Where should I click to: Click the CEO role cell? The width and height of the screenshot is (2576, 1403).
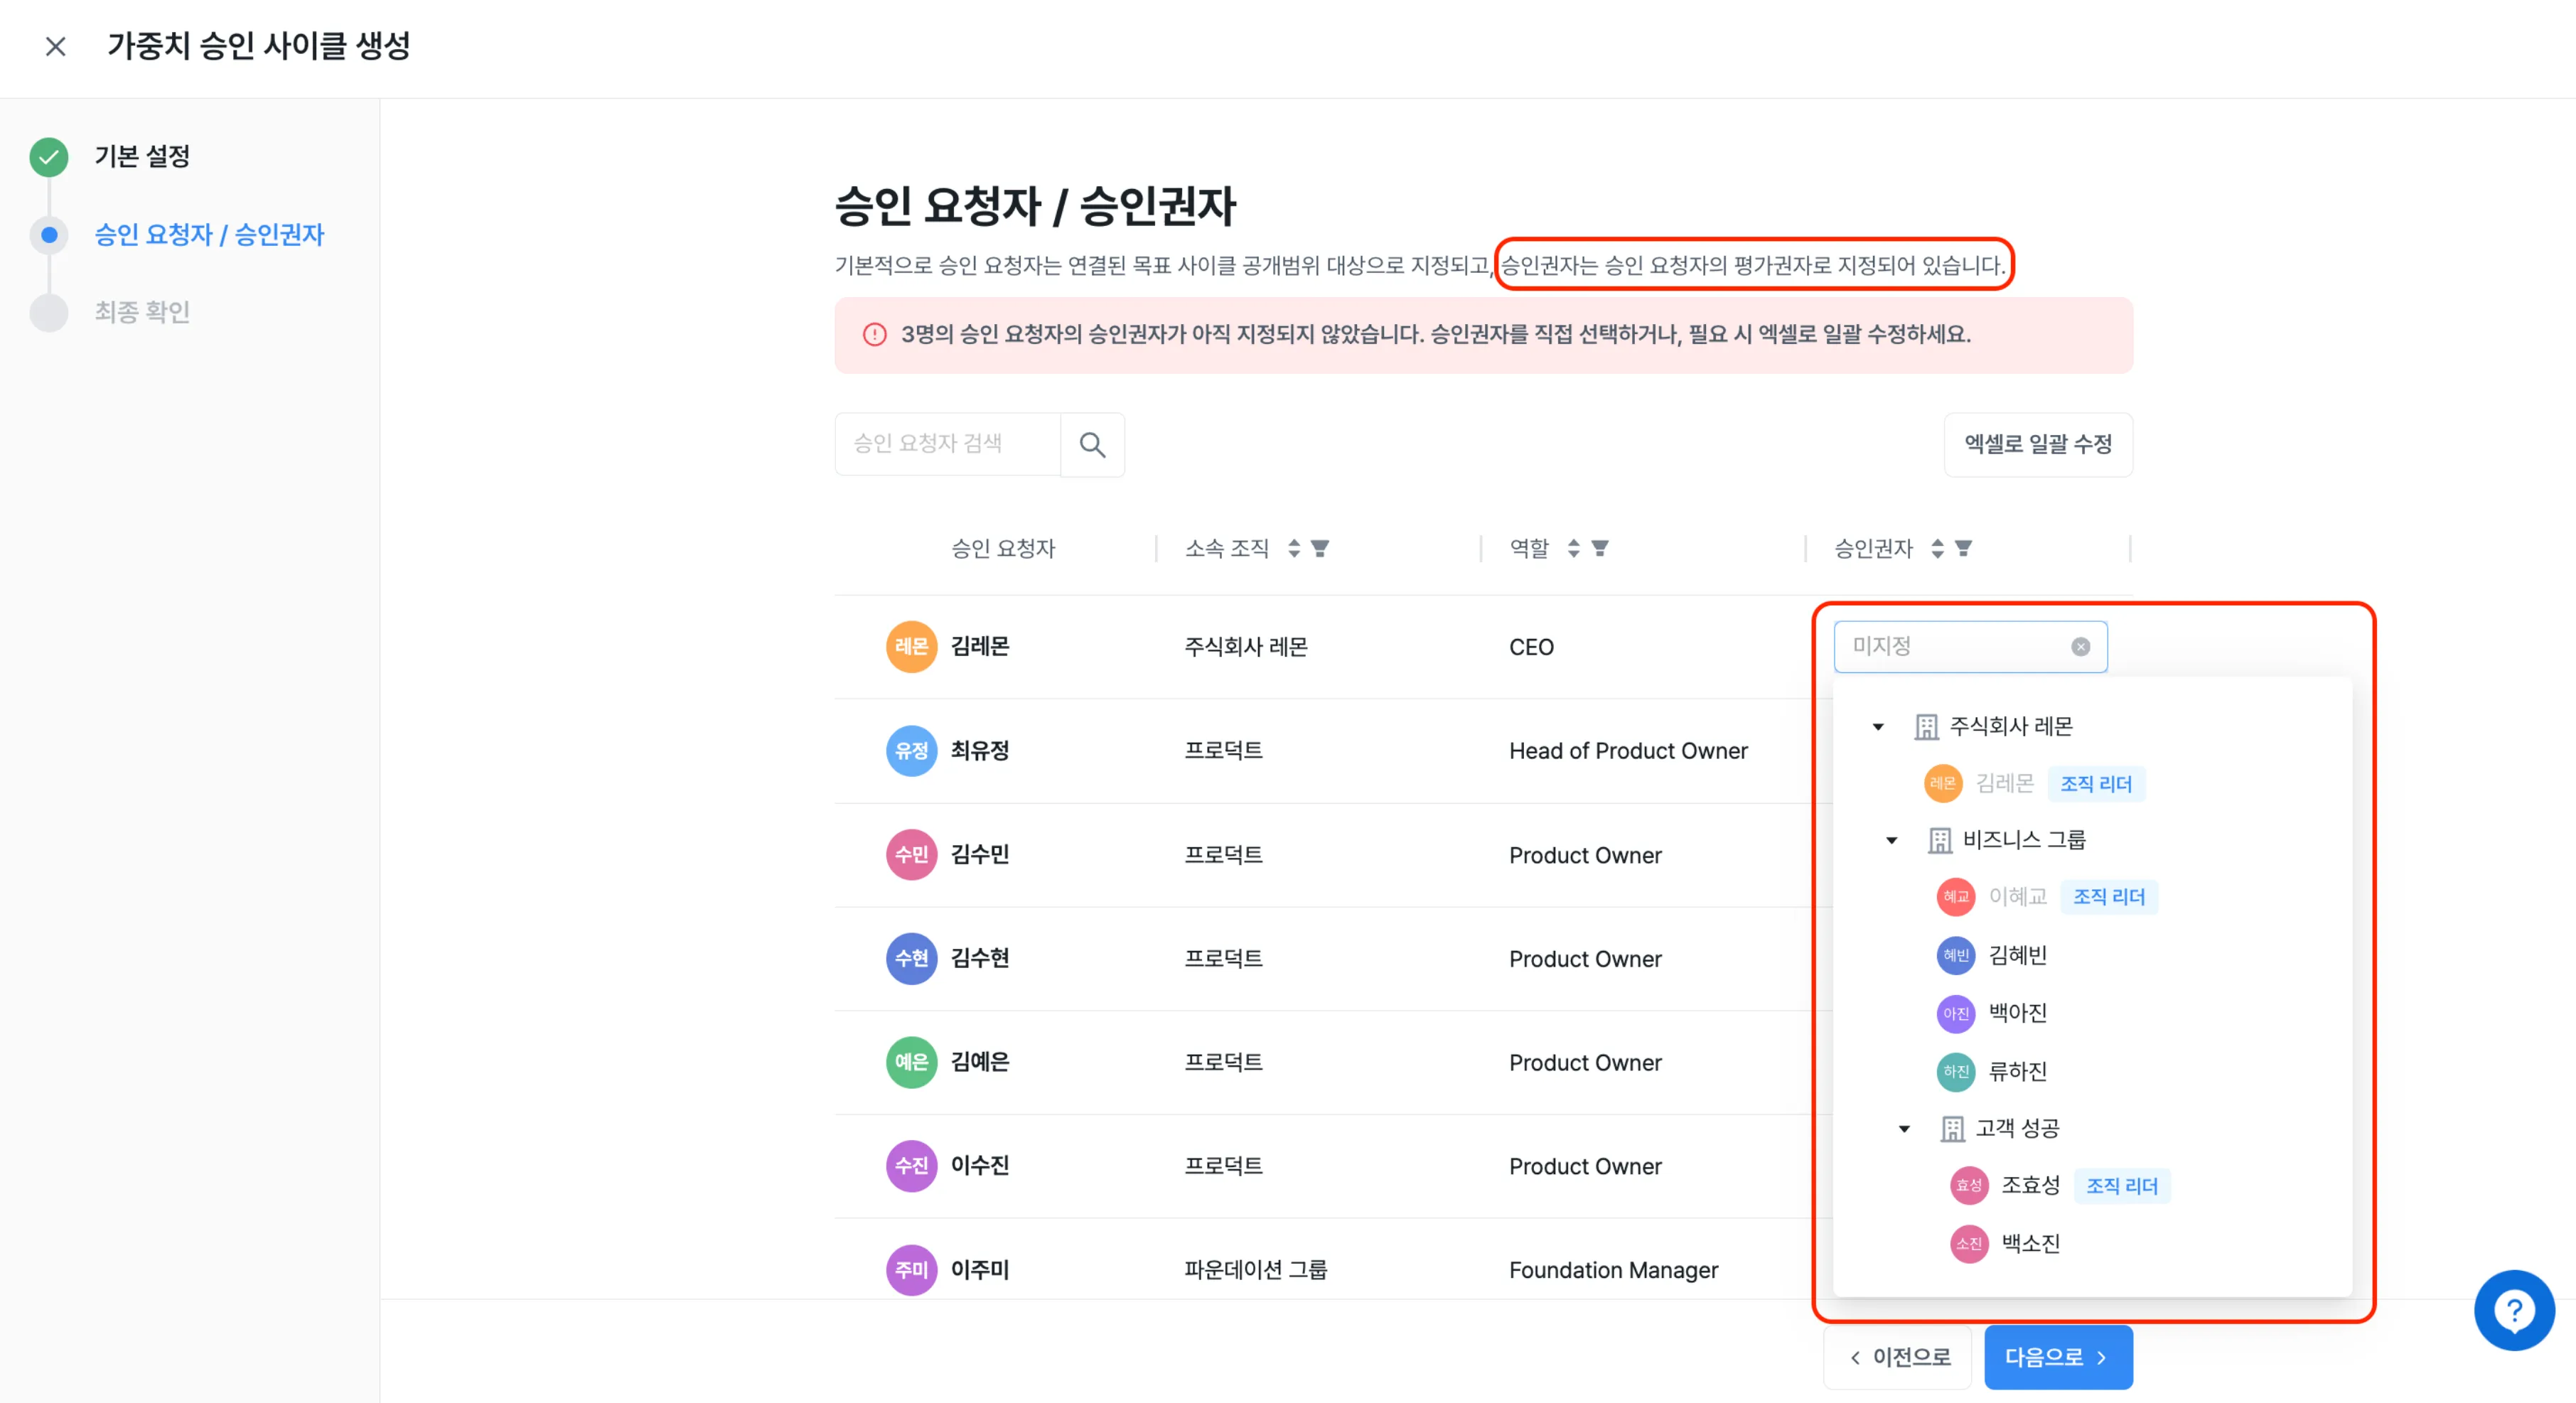[x=1531, y=647]
